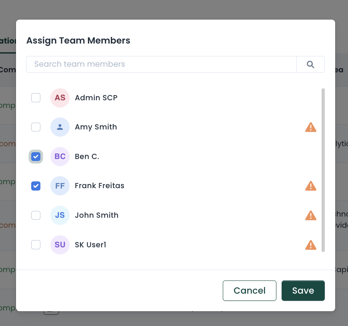Select Amy Smith's checkbox

[x=36, y=127]
